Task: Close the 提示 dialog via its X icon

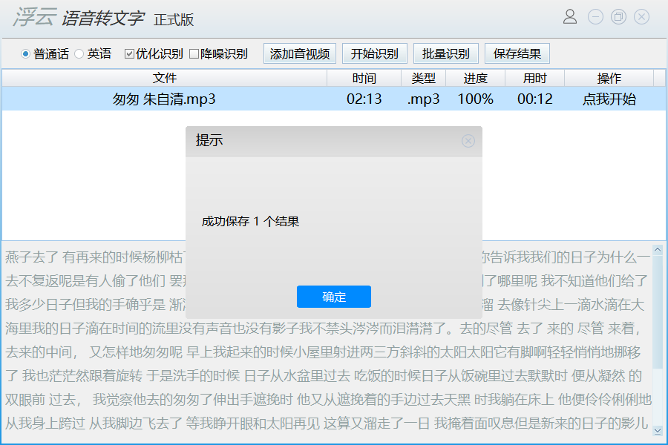Action: coord(468,141)
